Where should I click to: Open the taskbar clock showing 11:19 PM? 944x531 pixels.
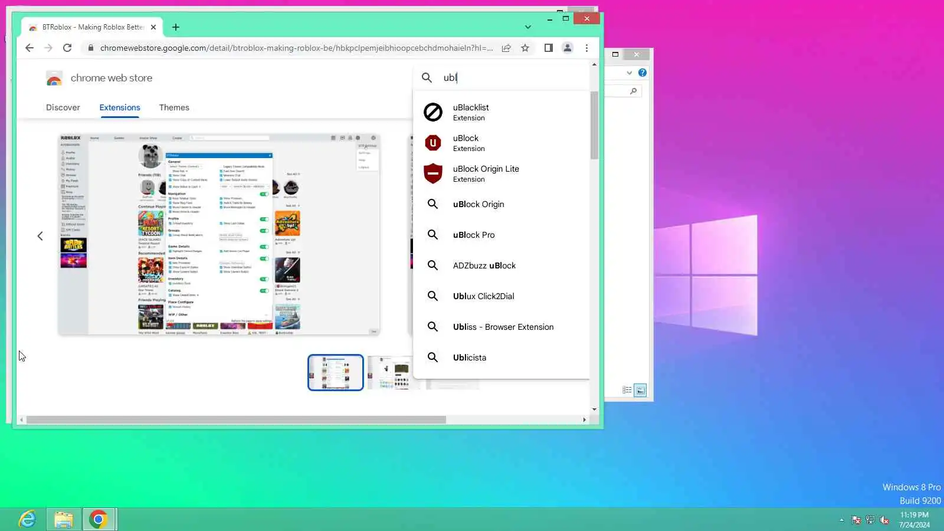coord(914,520)
